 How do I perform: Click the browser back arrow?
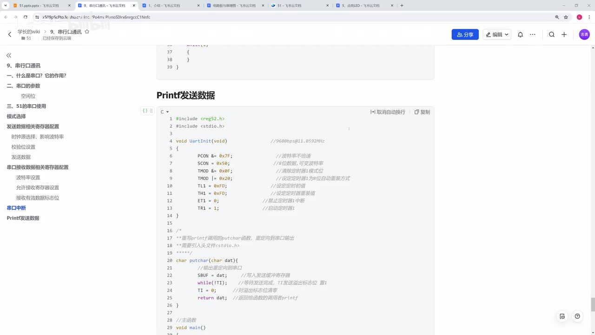pyautogui.click(x=6, y=17)
